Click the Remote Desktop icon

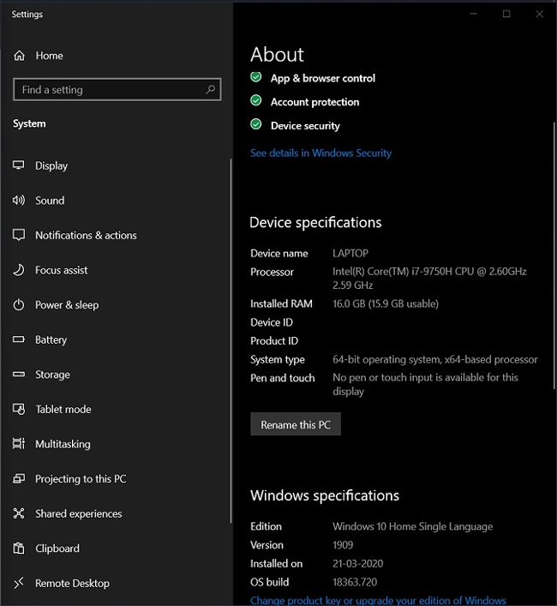[19, 583]
